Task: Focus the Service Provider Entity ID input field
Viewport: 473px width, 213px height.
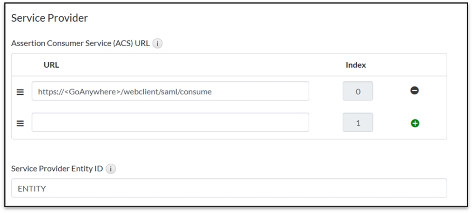Action: click(x=229, y=188)
